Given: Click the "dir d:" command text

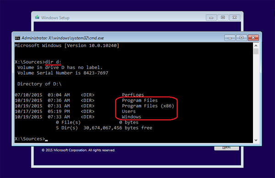Looking at the screenshot, I should [x=53, y=62].
